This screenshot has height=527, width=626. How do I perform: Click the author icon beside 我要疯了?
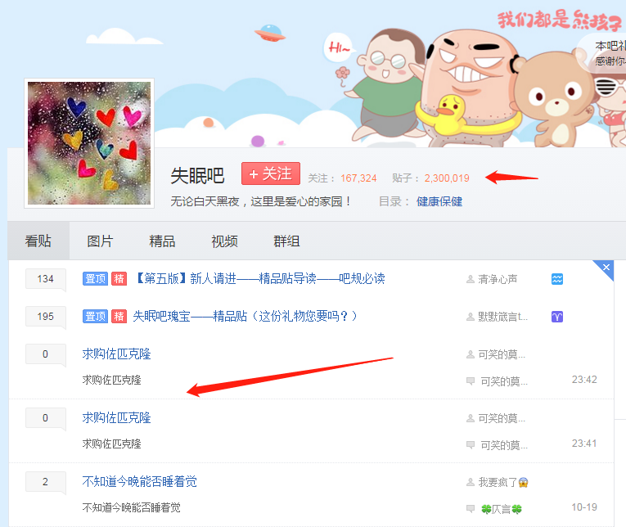tap(471, 482)
